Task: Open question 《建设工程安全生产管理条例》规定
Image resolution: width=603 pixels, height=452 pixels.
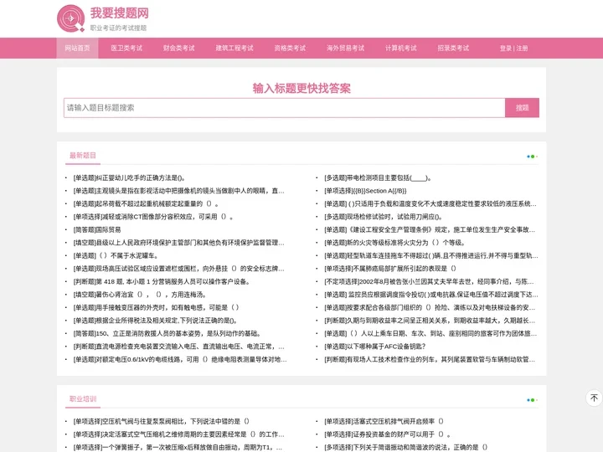Action: tap(430, 230)
